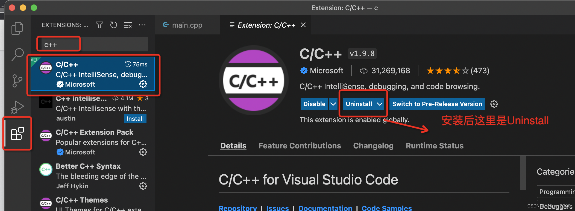This screenshot has width=575, height=211.
Task: Open the Code Samples link
Action: [x=387, y=208]
